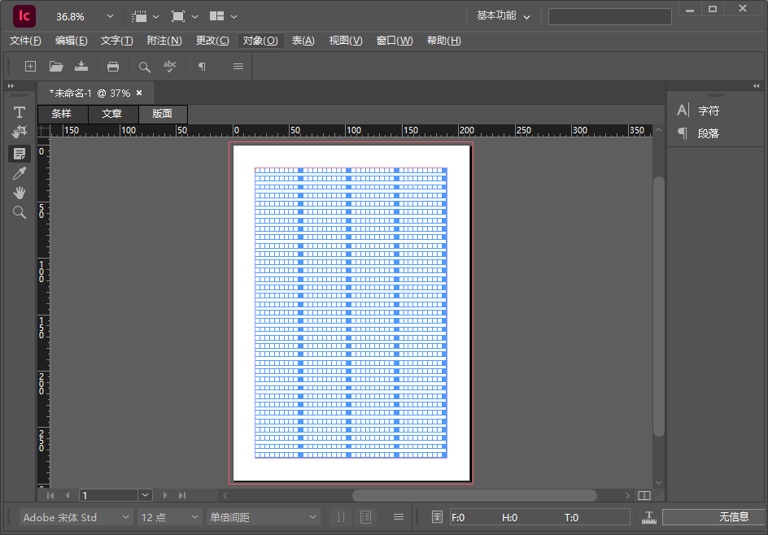
Task: Activate the Note tool
Action: click(x=20, y=153)
